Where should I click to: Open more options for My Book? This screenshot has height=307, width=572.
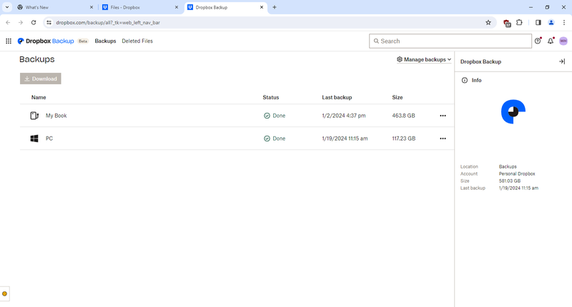(x=443, y=116)
